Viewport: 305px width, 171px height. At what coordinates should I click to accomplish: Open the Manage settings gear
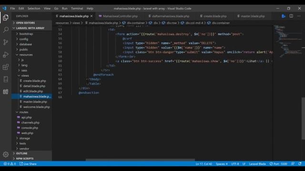tap(6, 154)
